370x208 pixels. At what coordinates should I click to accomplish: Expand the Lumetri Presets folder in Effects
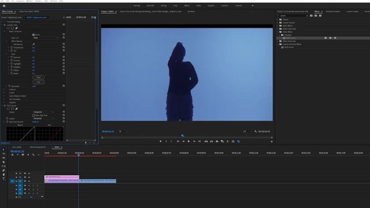(x=277, y=23)
